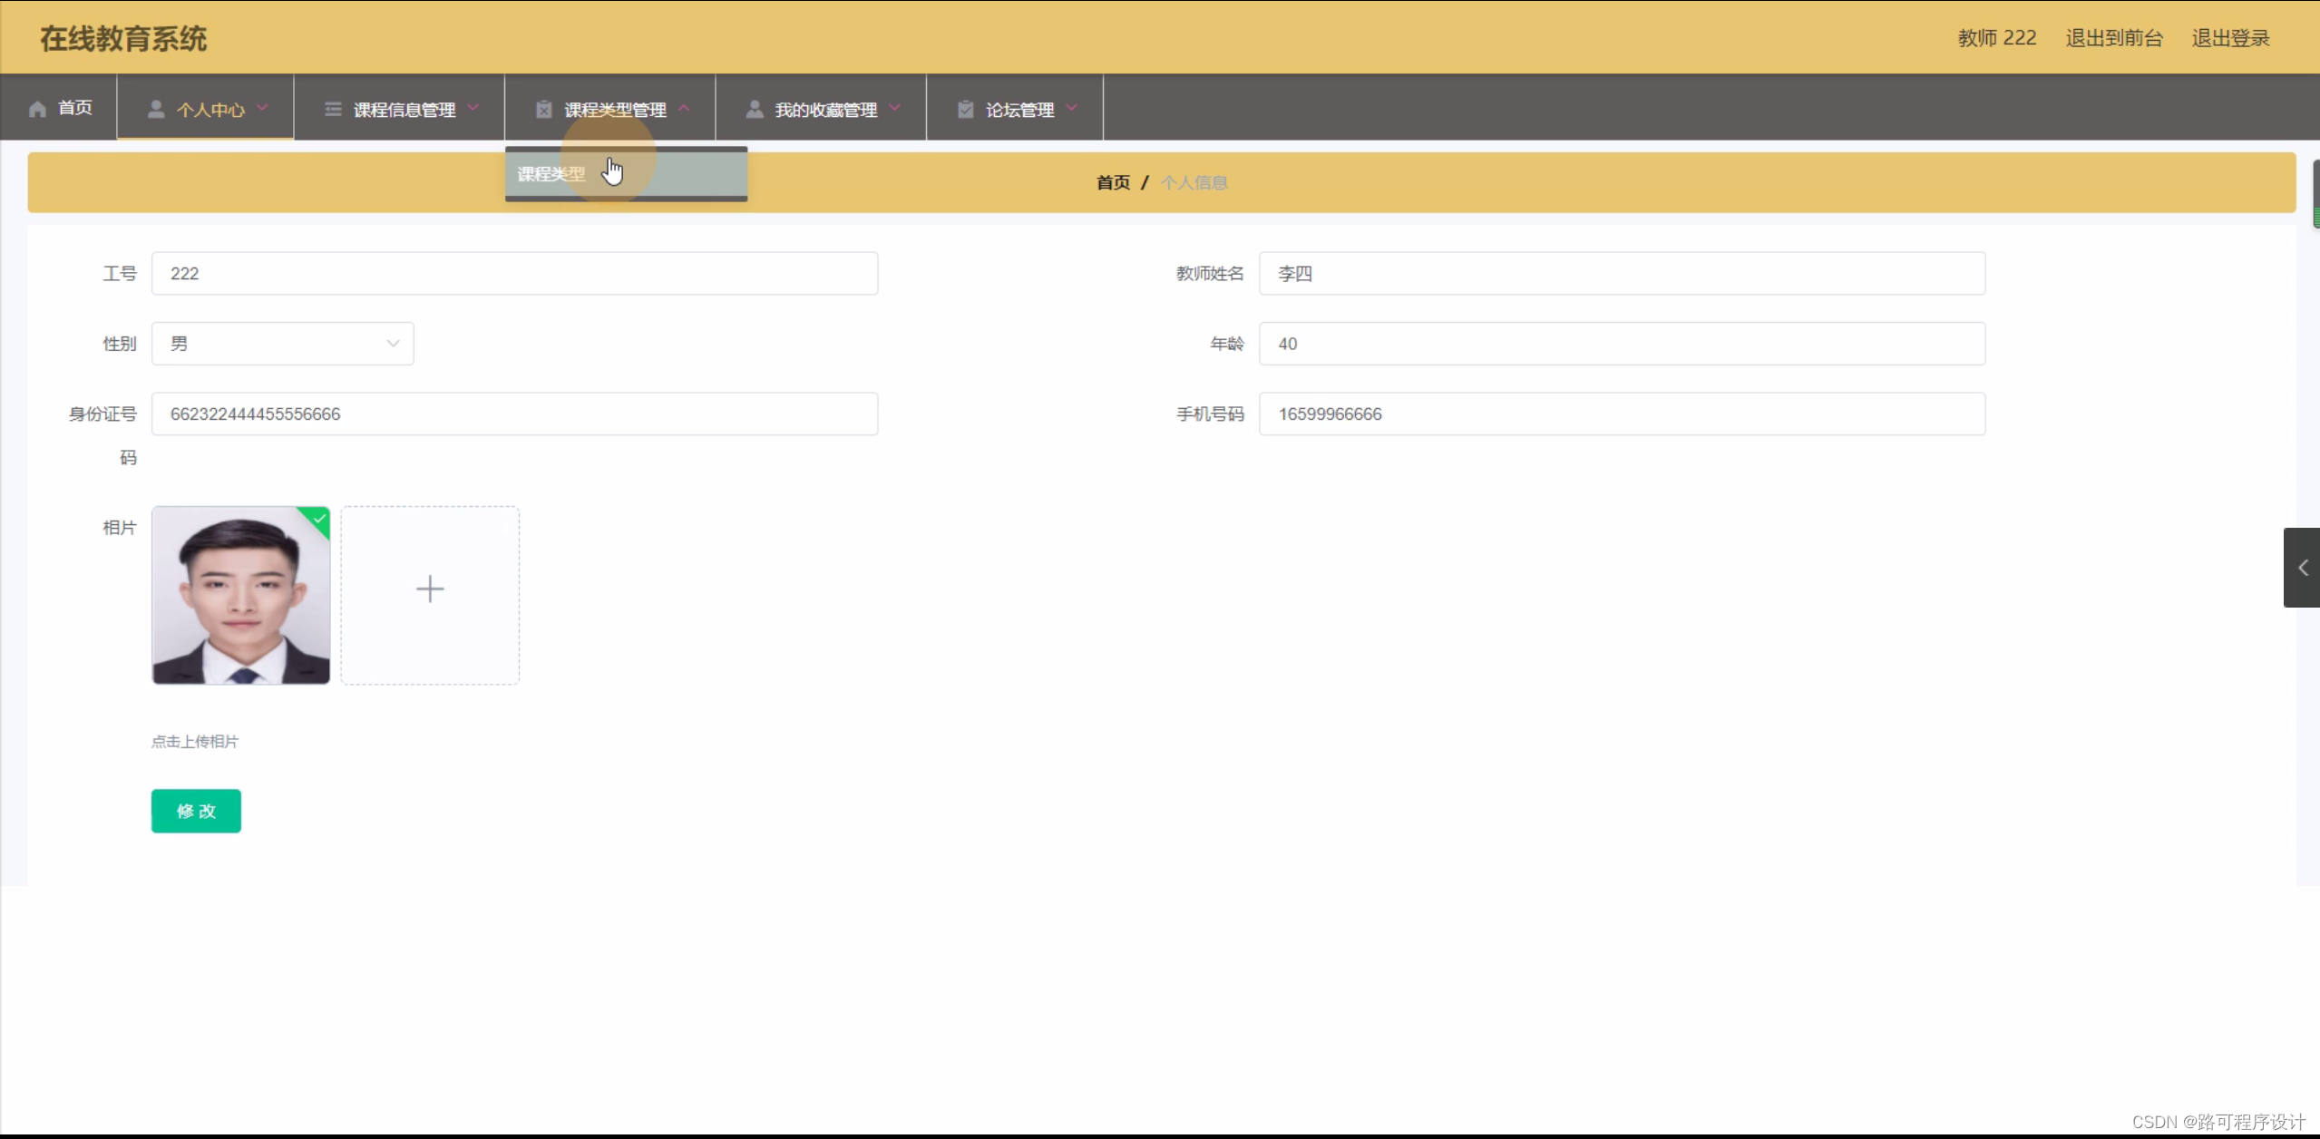Select the collection icon on 我的收藏管理
This screenshot has width=2320, height=1139.
tap(755, 107)
